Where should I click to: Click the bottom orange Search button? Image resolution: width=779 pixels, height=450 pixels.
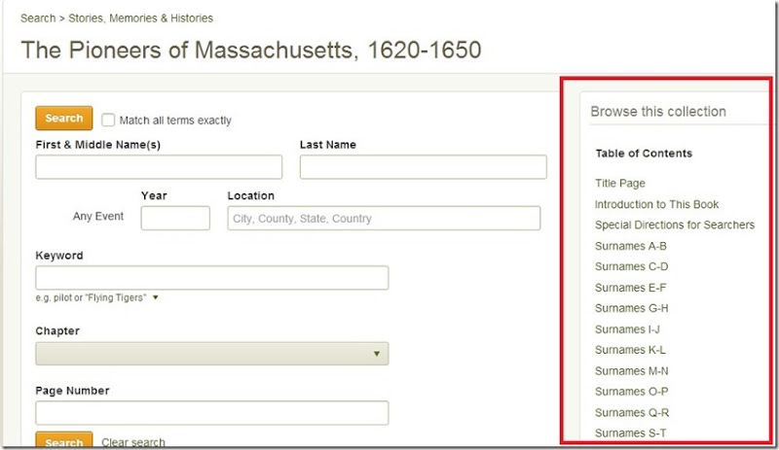coord(63,440)
